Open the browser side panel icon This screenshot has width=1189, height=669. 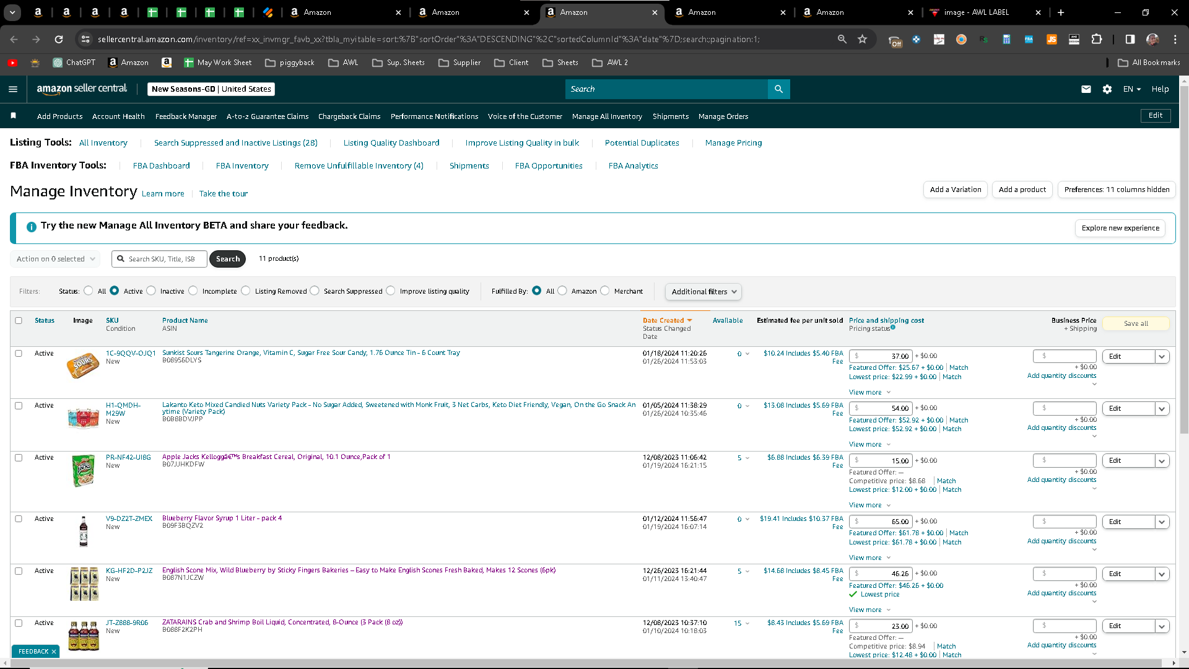(x=1130, y=39)
